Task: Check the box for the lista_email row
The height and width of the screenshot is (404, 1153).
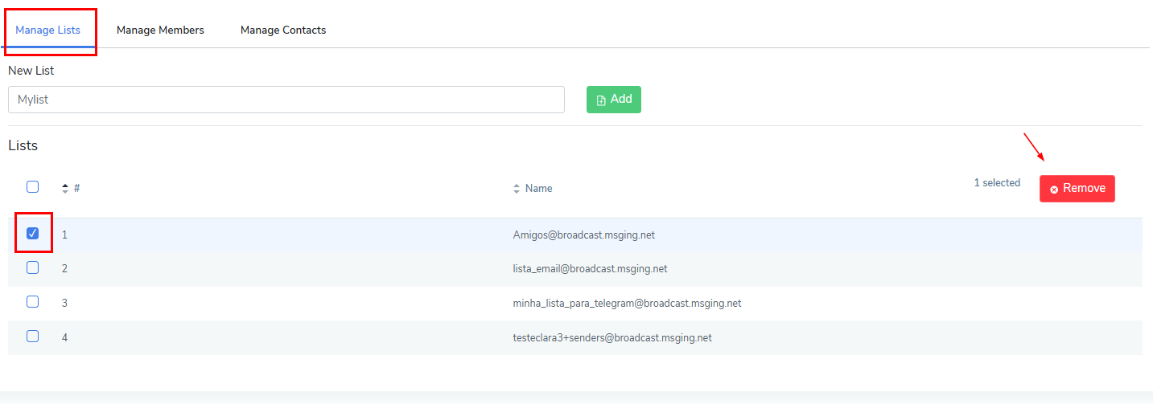Action: 32,268
